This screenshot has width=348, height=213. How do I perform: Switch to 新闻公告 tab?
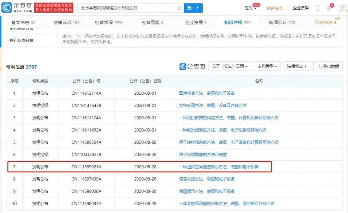[x=282, y=22]
